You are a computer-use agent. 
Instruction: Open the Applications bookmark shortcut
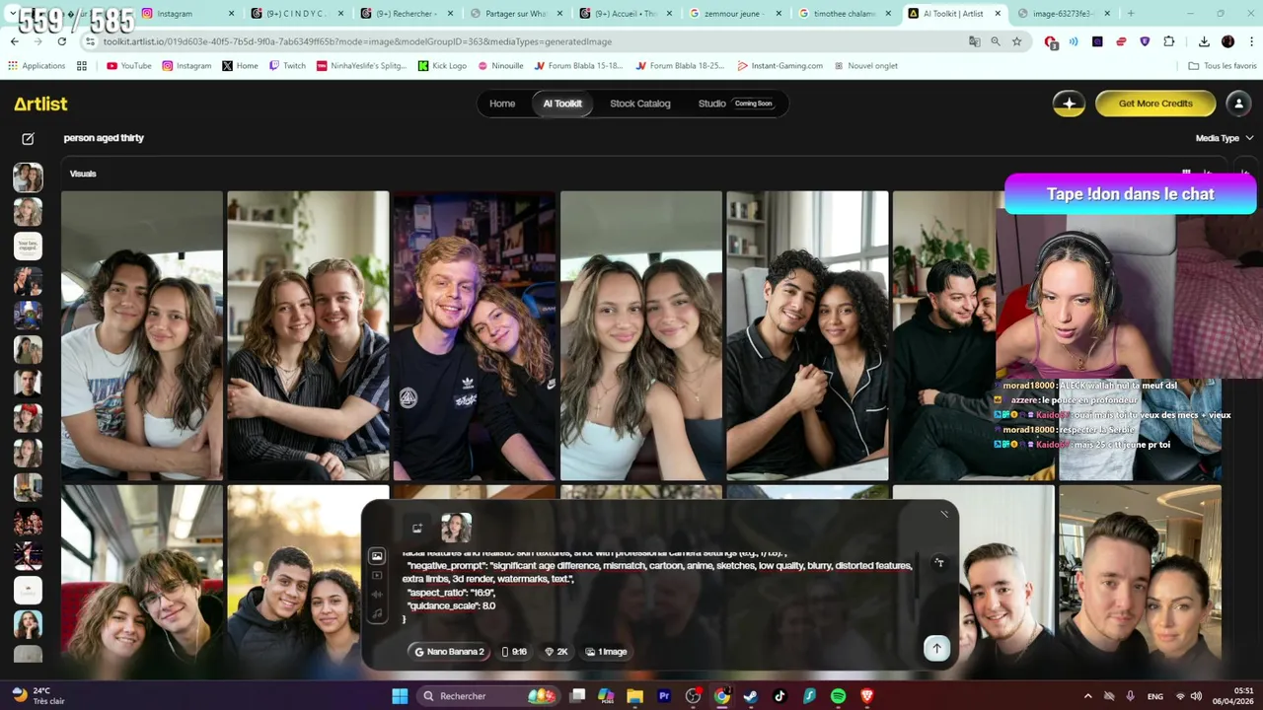pyautogui.click(x=37, y=66)
